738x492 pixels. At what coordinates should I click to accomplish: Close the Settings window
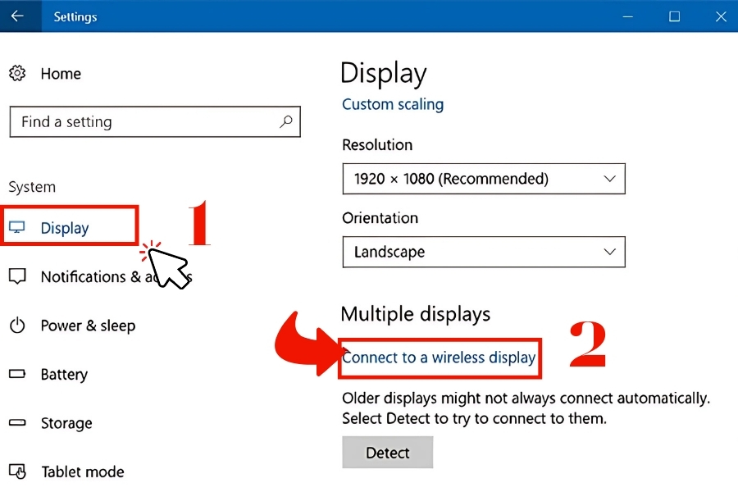(x=719, y=16)
